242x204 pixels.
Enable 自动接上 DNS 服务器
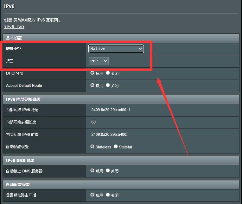92,171
